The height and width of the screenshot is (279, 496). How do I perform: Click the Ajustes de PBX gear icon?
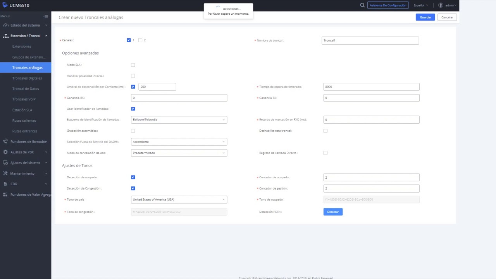coord(5,152)
